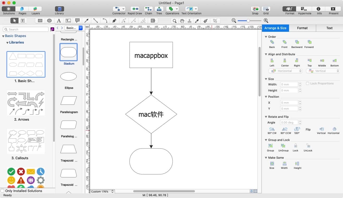
Task: Select the Ellipse drawing tool
Action: [x=49, y=21]
